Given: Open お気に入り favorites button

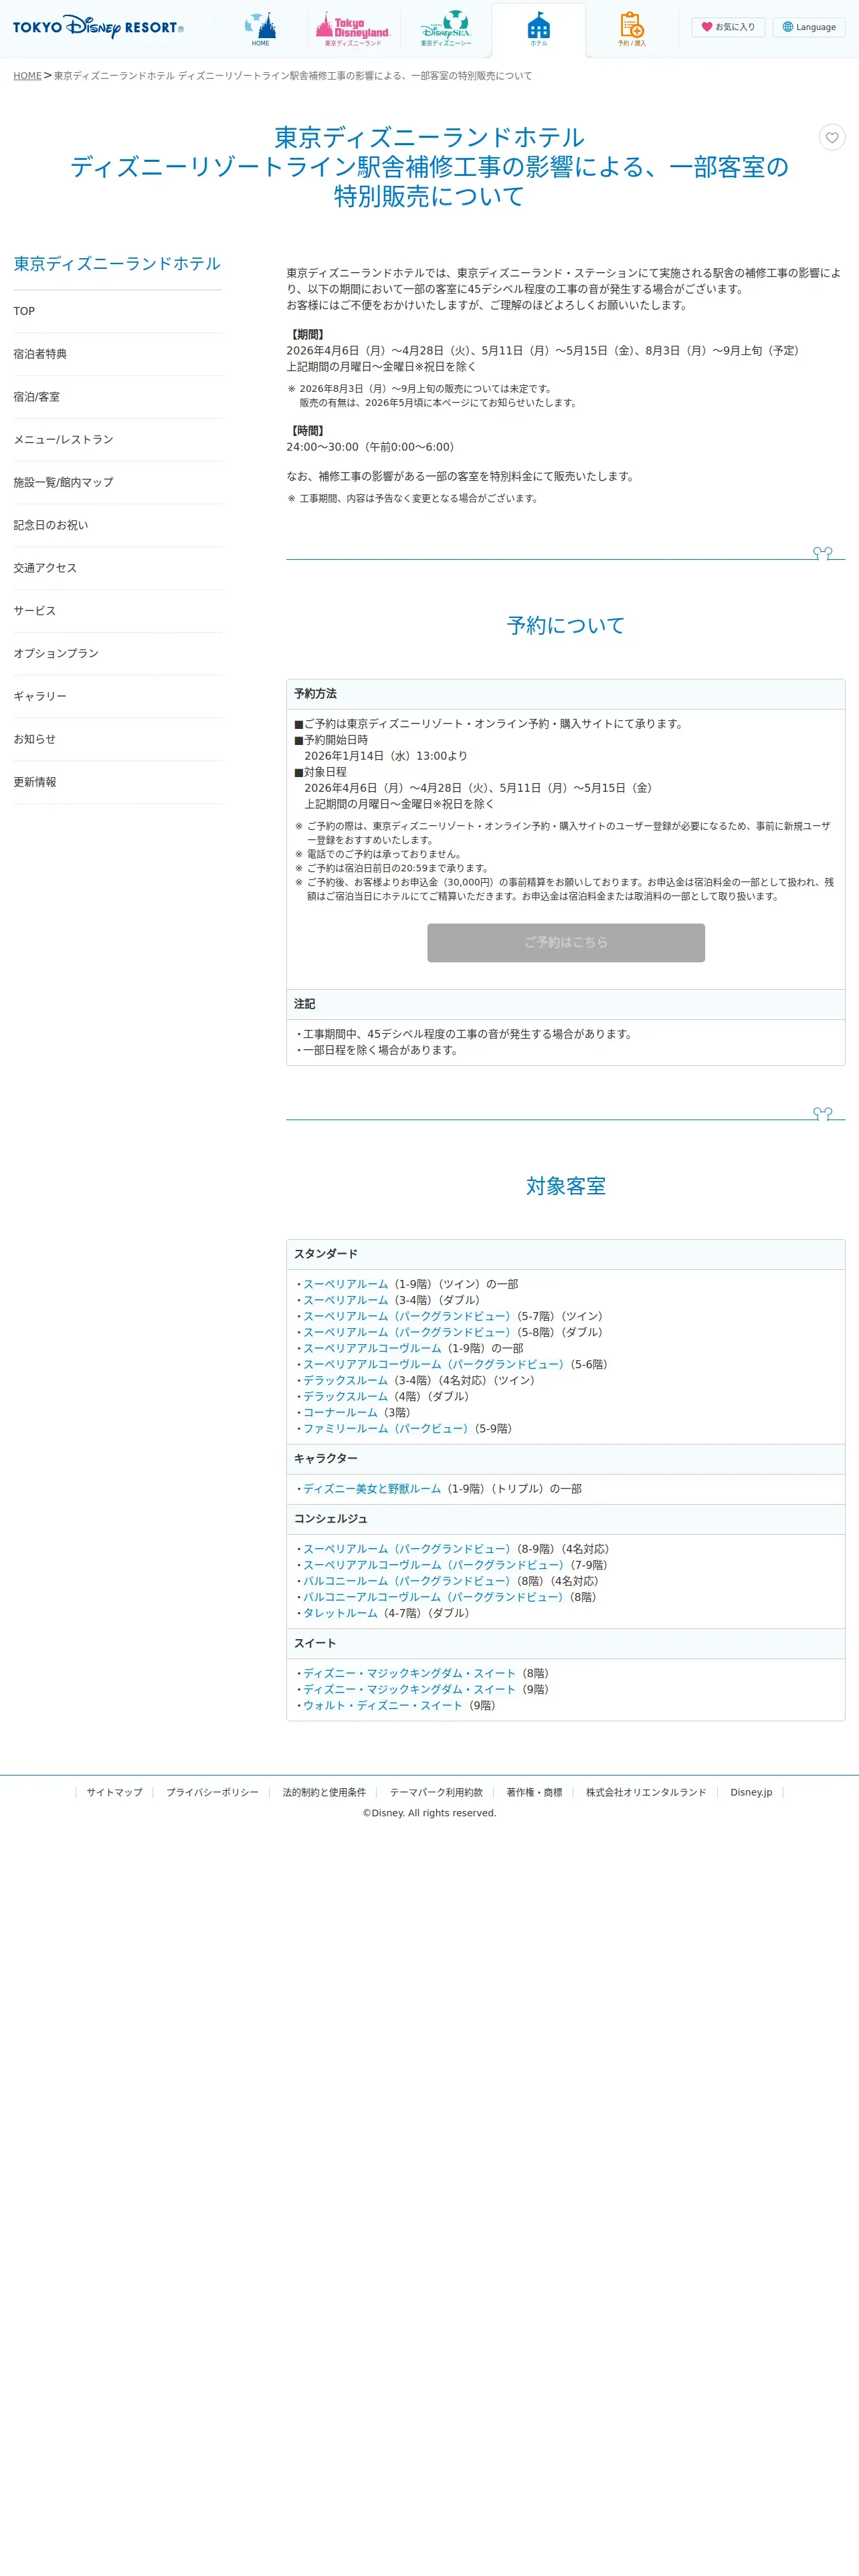Looking at the screenshot, I should (728, 27).
